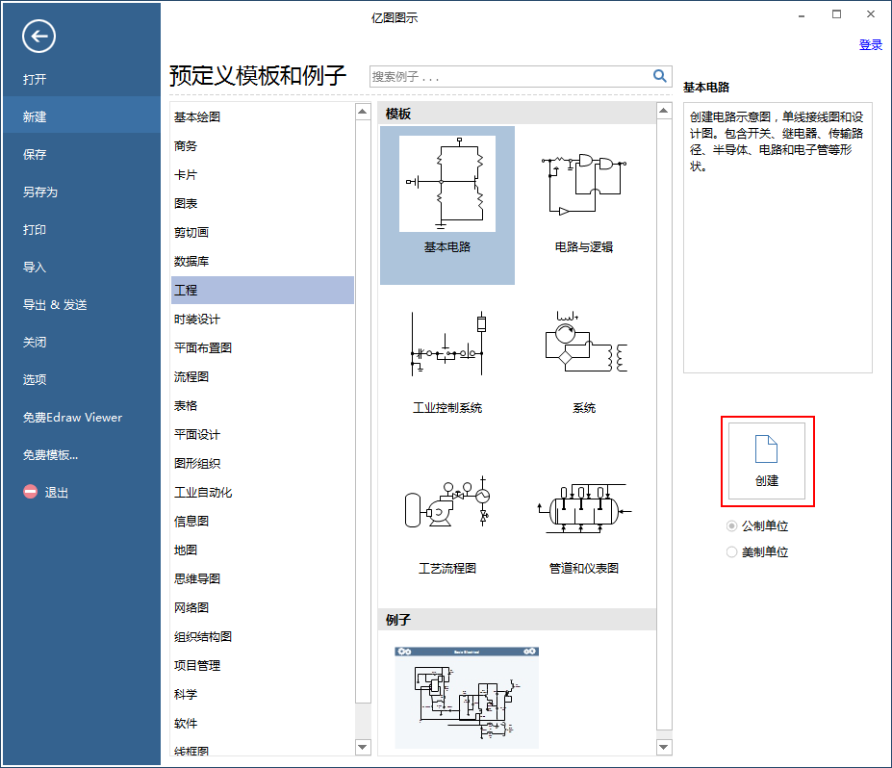This screenshot has width=892, height=768.
Task: Open the 打开 menu item
Action: pyautogui.click(x=81, y=79)
